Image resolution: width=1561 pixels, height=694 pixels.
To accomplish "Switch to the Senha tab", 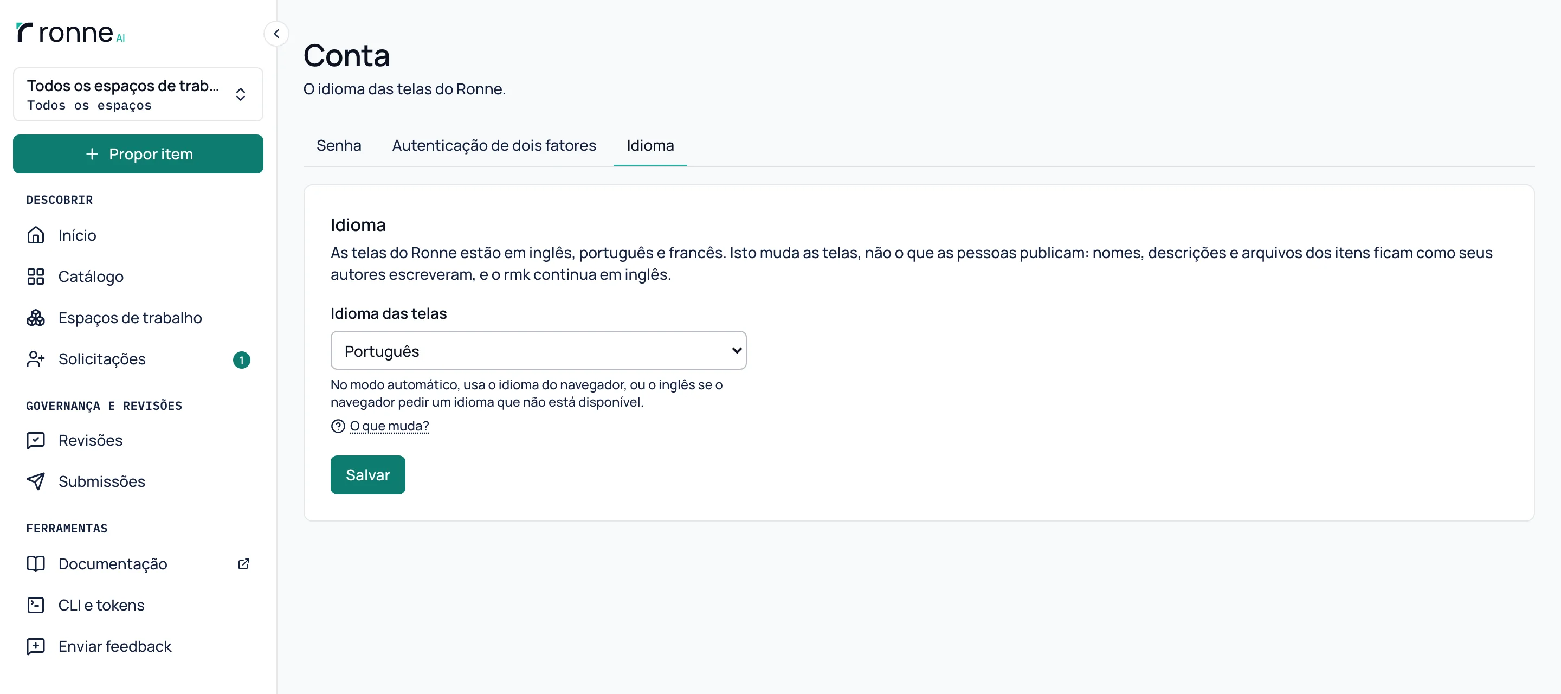I will click(339, 145).
